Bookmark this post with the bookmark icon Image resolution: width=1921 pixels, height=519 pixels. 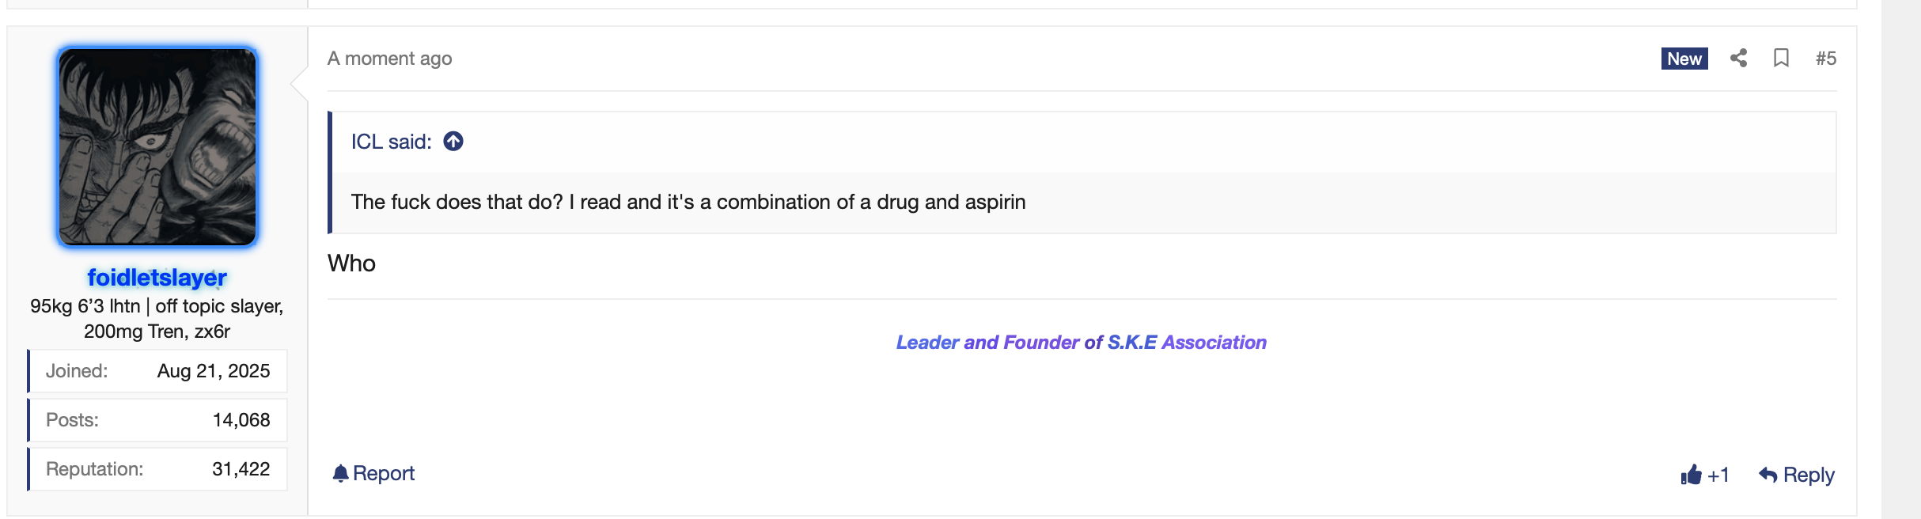point(1781,58)
